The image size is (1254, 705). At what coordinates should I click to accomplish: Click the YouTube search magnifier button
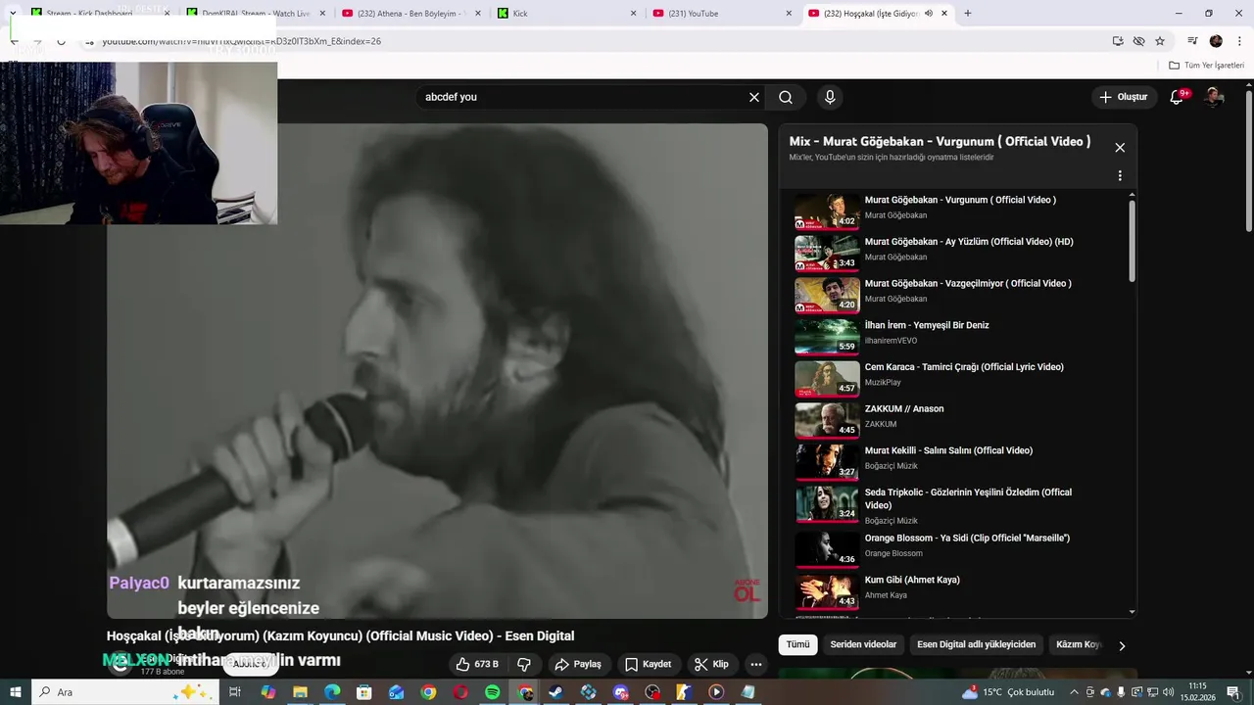(786, 97)
